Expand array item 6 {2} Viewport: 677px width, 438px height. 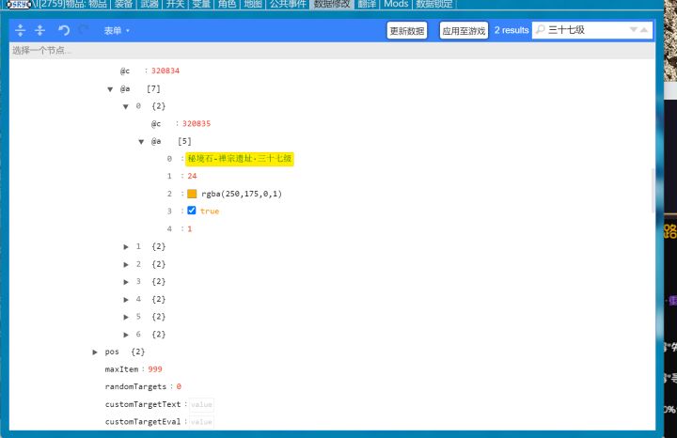pyautogui.click(x=127, y=334)
